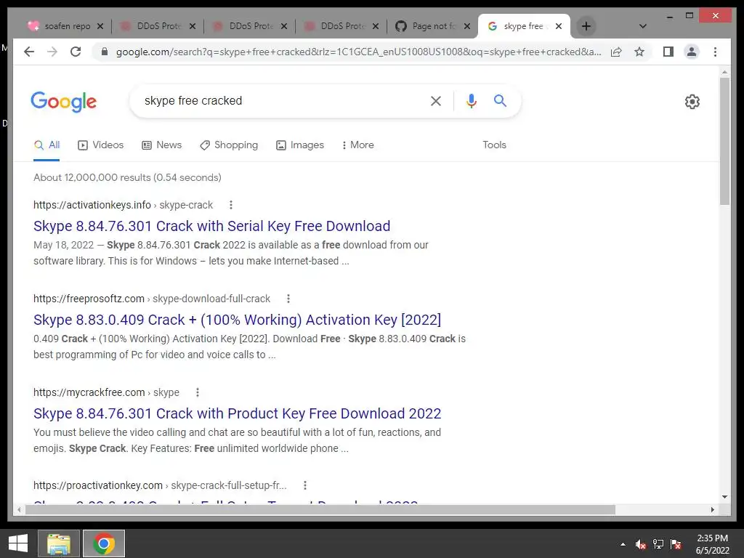This screenshot has height=558, width=744.
Task: Expand the More search filters menu
Action: (x=357, y=145)
